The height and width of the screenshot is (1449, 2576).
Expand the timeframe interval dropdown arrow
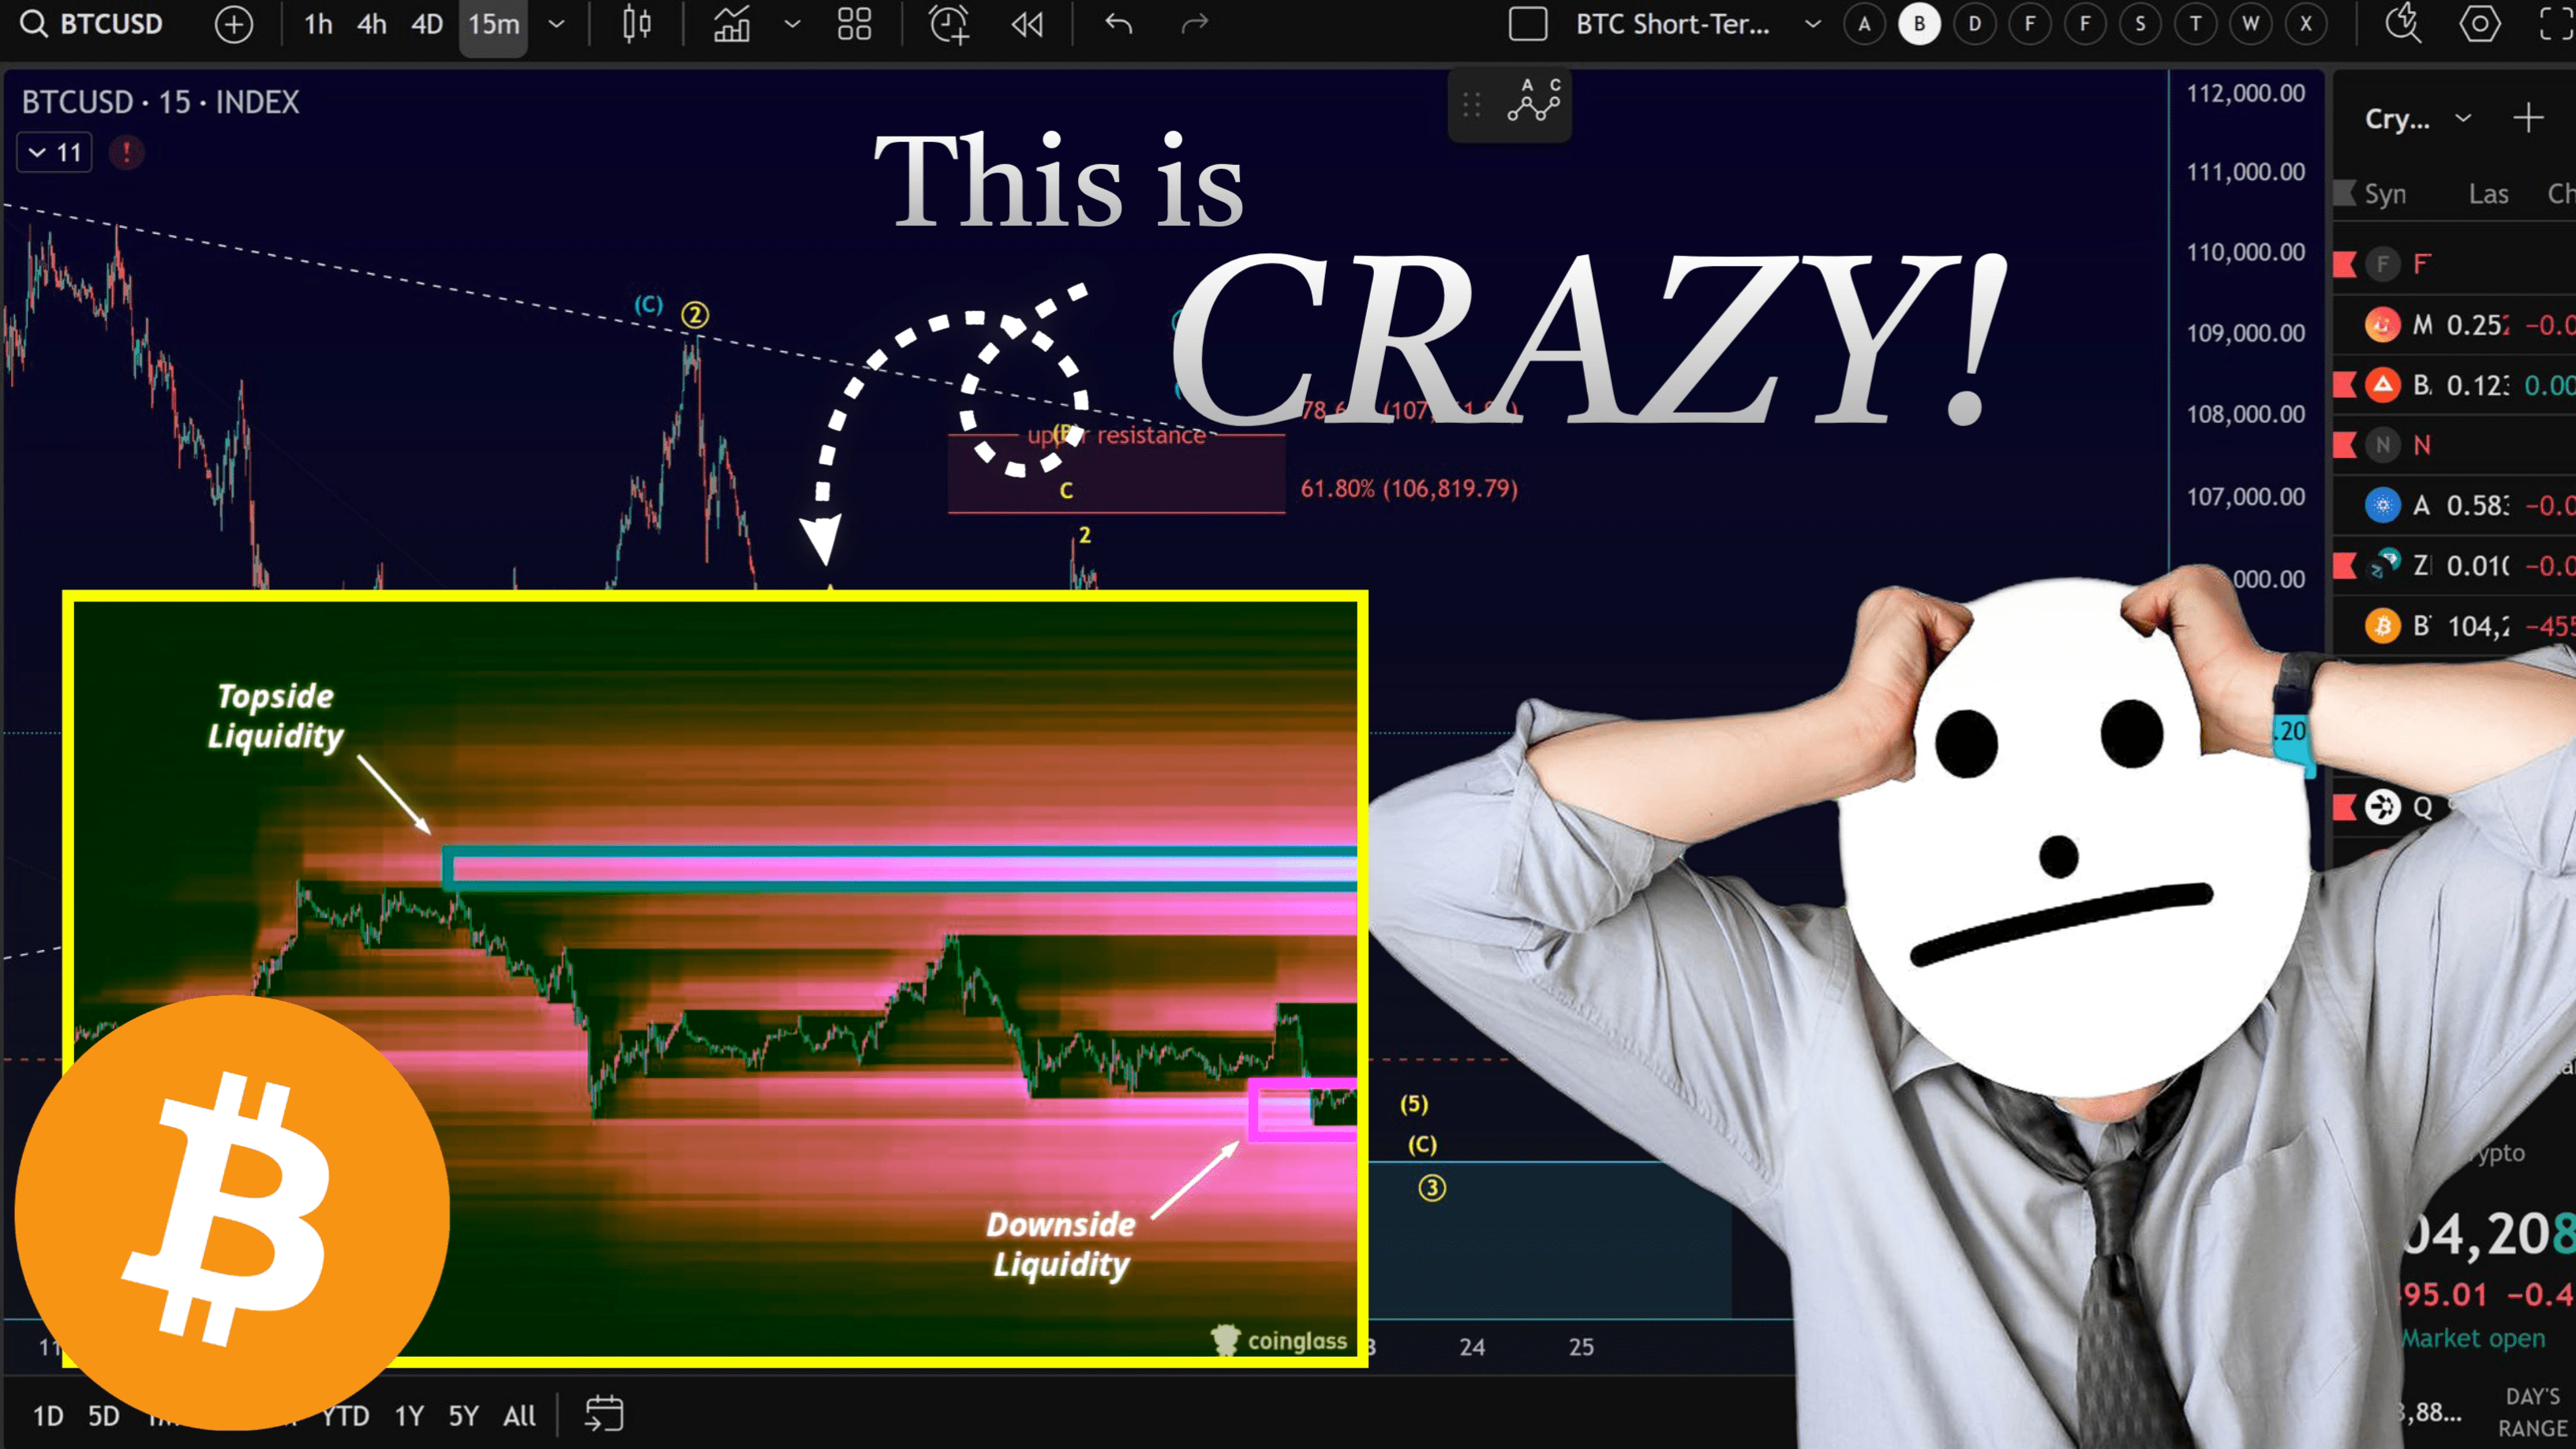click(x=557, y=24)
